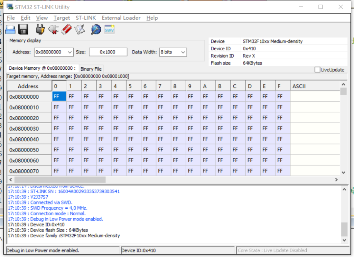Screen dimensions: 354x257
Task: Open the Edit menu
Action: click(x=26, y=18)
